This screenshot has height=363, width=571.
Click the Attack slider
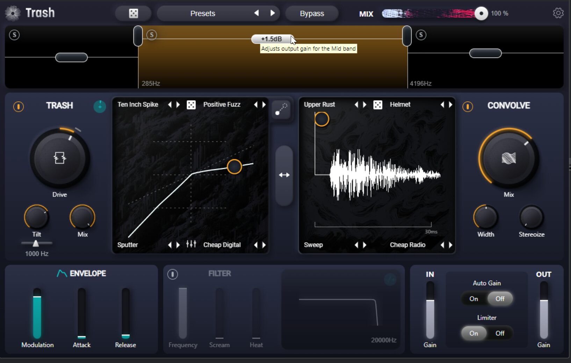[81, 313]
